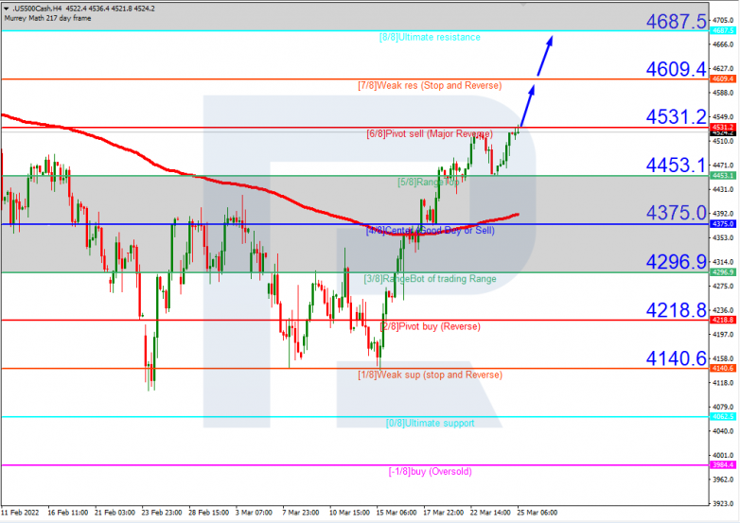Viewport: 740px width, 523px height.
Task: Click the '22 Mar 14:00' time axis label
Action: point(490,513)
